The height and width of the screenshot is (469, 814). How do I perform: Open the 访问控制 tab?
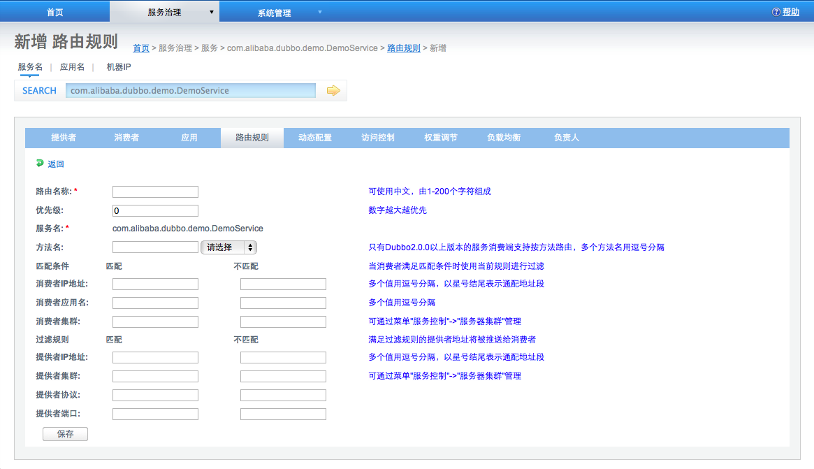tap(378, 138)
